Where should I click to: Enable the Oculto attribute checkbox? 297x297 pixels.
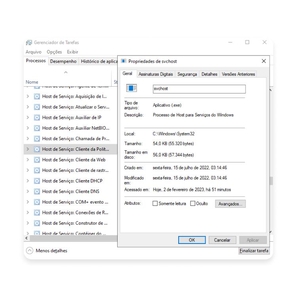pos(192,204)
